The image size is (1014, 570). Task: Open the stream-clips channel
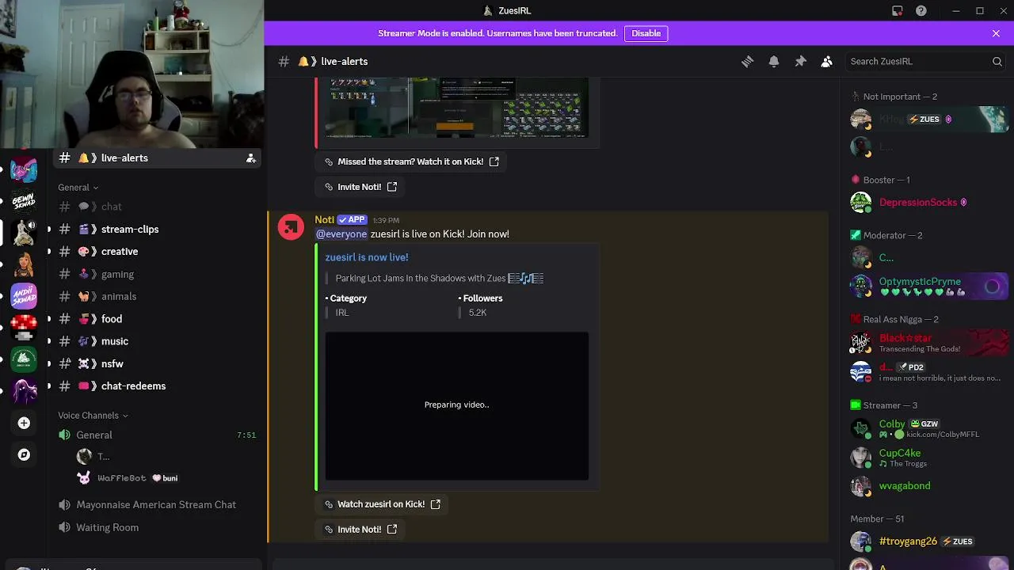click(158, 229)
